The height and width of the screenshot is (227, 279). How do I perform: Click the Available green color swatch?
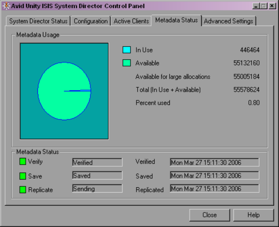tap(127, 63)
